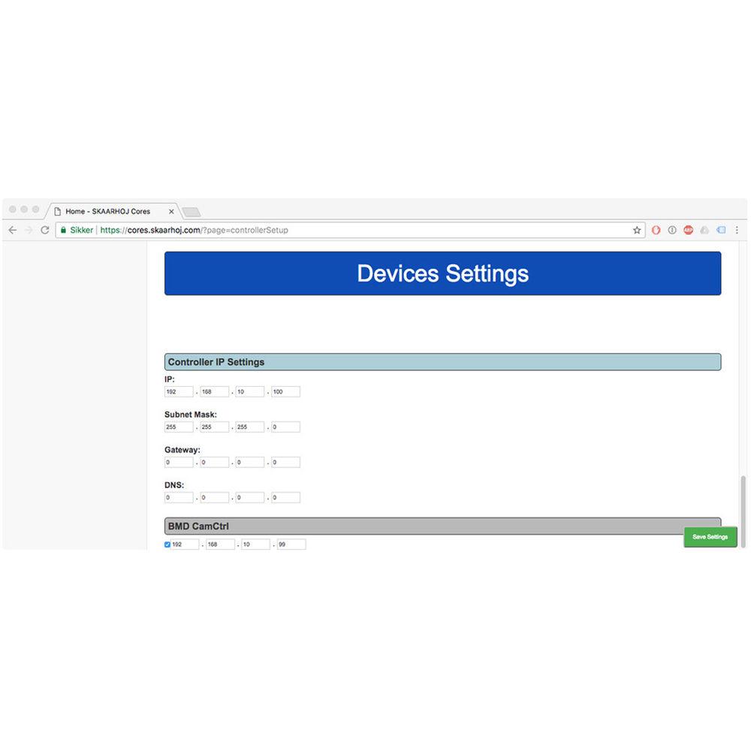Image resolution: width=751 pixels, height=751 pixels.
Task: Click the red ABP adblock icon
Action: (688, 231)
